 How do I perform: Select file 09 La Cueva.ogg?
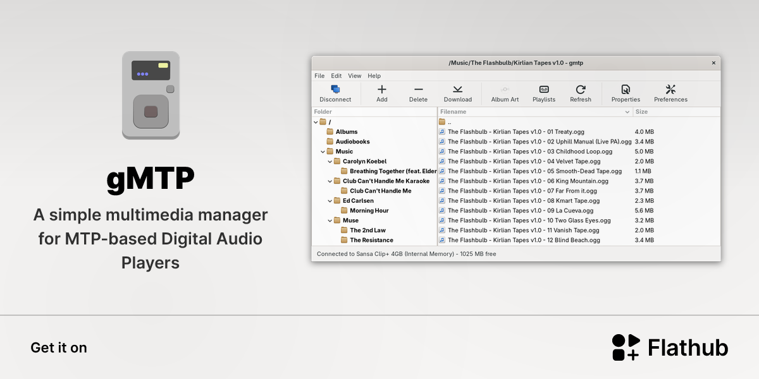(x=521, y=210)
